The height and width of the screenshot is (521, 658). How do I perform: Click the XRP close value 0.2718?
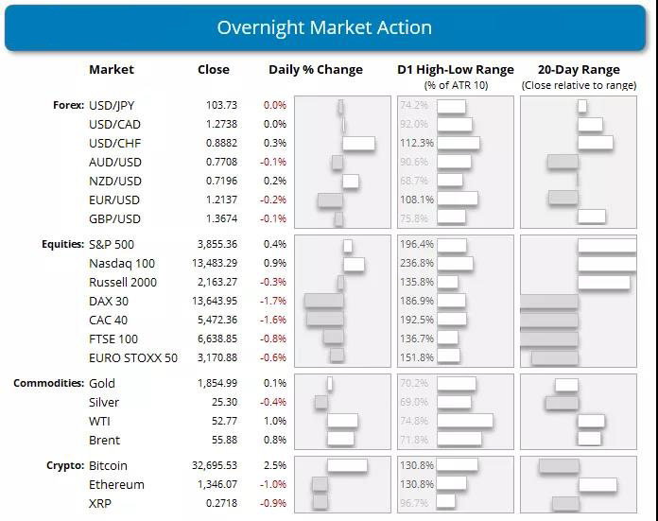coord(222,503)
